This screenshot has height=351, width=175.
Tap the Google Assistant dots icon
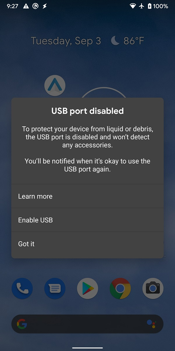click(x=151, y=324)
